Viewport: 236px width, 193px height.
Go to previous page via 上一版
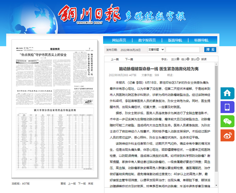click(x=72, y=184)
